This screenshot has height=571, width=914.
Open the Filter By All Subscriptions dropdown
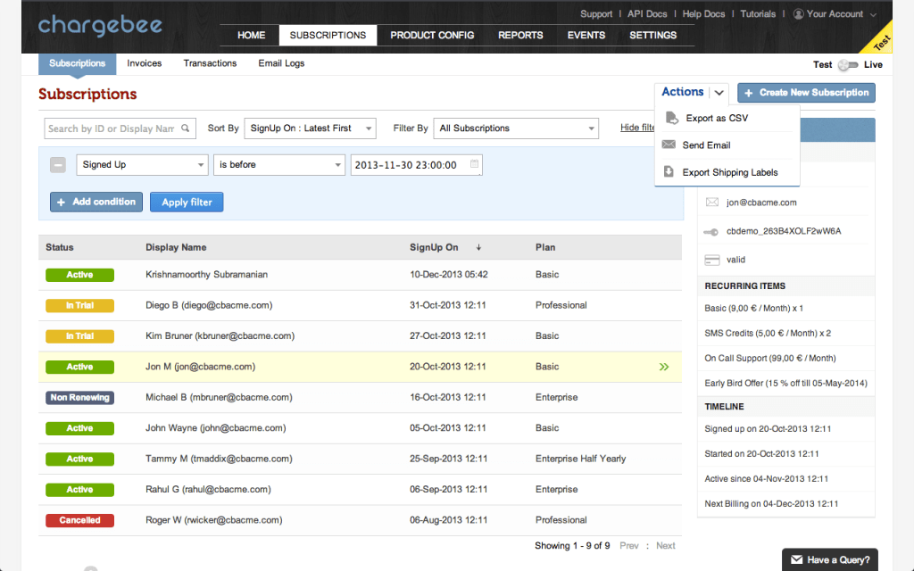[516, 128]
